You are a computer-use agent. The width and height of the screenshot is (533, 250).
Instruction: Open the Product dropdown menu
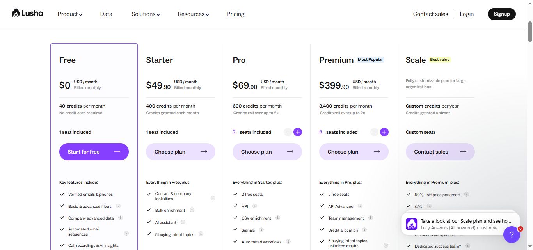[69, 14]
